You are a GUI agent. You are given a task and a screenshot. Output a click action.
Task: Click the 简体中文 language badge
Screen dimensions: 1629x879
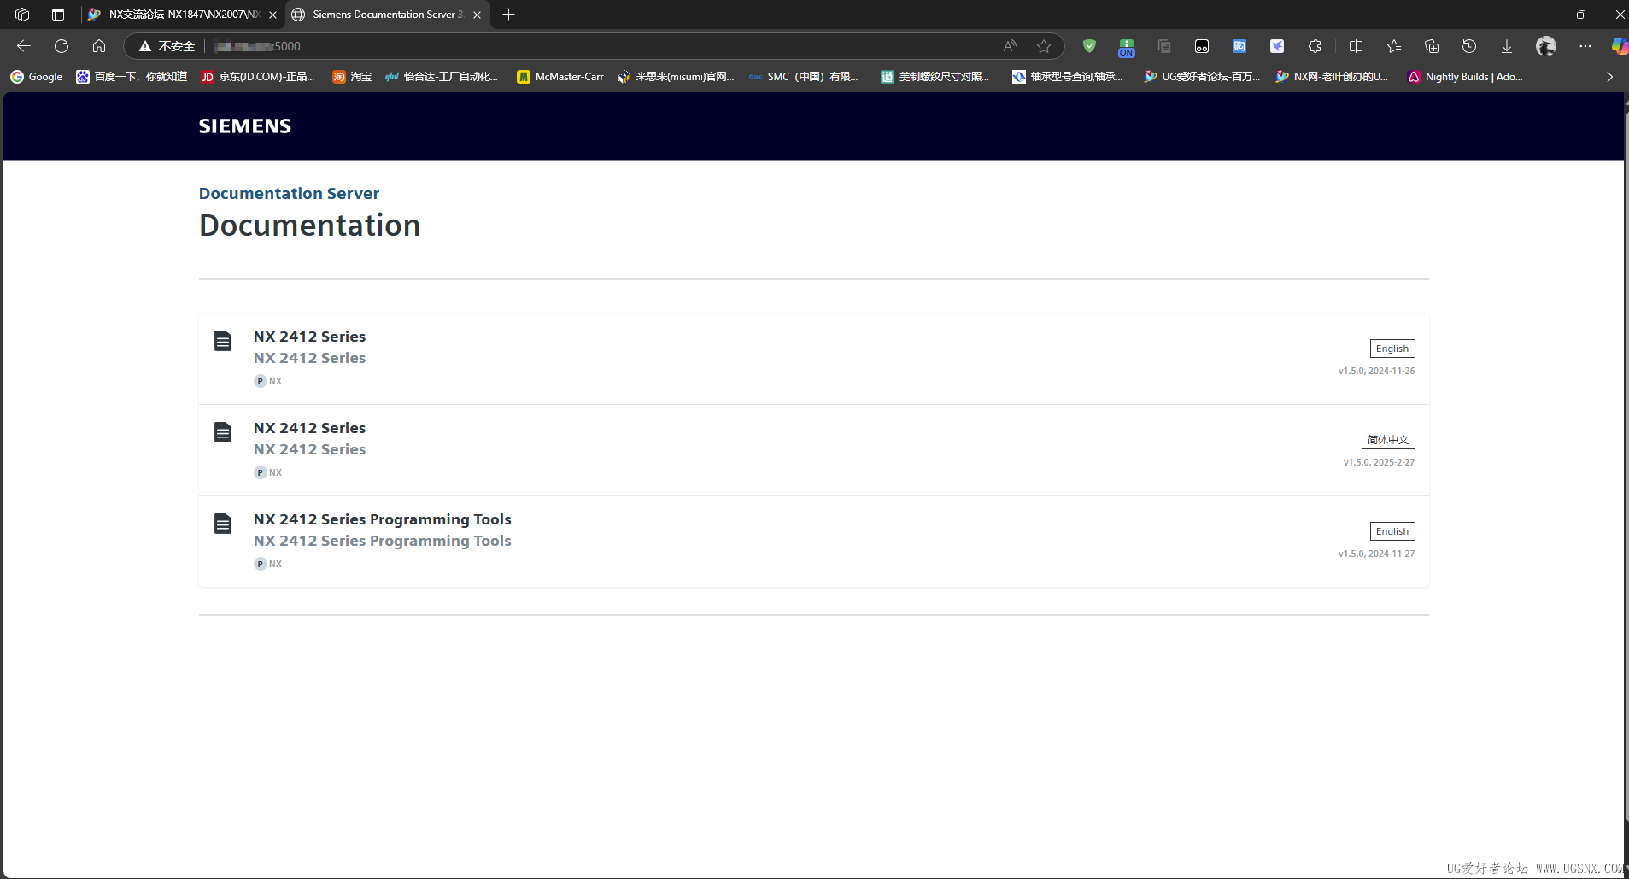coord(1388,440)
